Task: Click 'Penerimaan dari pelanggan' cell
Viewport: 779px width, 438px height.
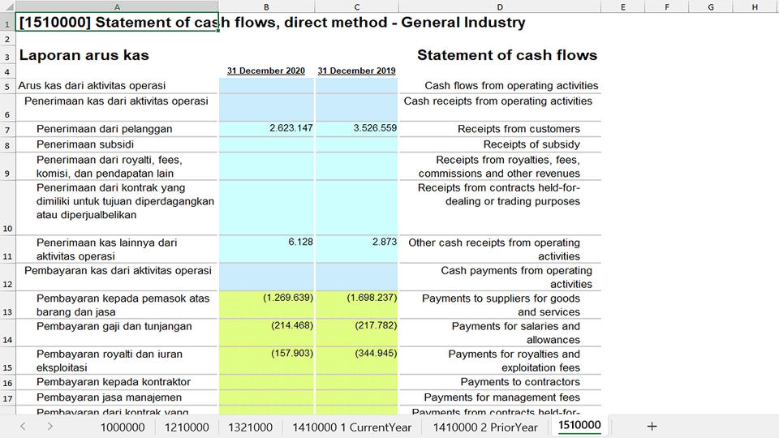Action: click(x=117, y=129)
